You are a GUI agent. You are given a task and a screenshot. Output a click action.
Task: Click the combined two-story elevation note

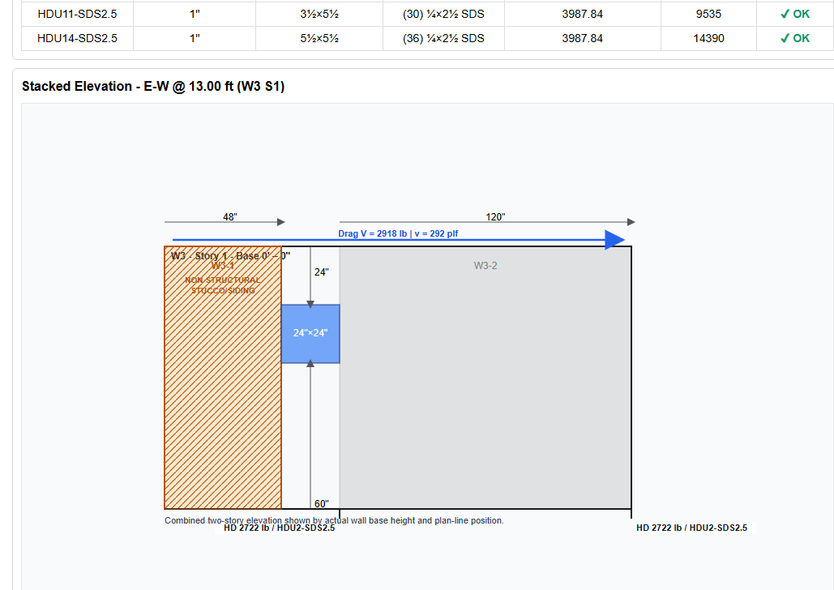(x=334, y=520)
